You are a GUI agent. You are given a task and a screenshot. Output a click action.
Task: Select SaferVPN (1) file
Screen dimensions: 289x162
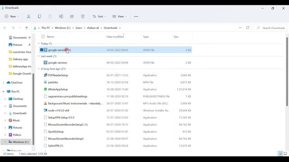point(116,146)
